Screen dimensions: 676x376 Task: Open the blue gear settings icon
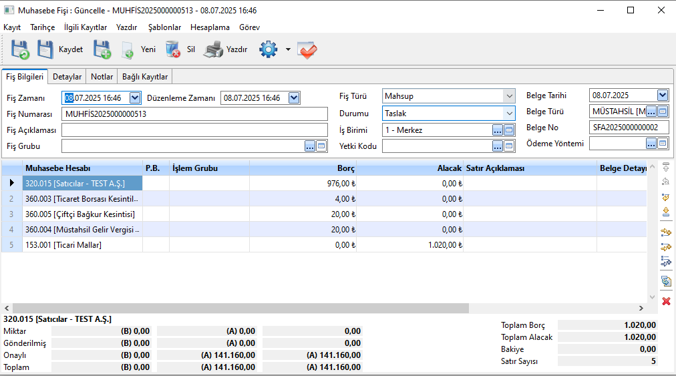pyautogui.click(x=268, y=49)
